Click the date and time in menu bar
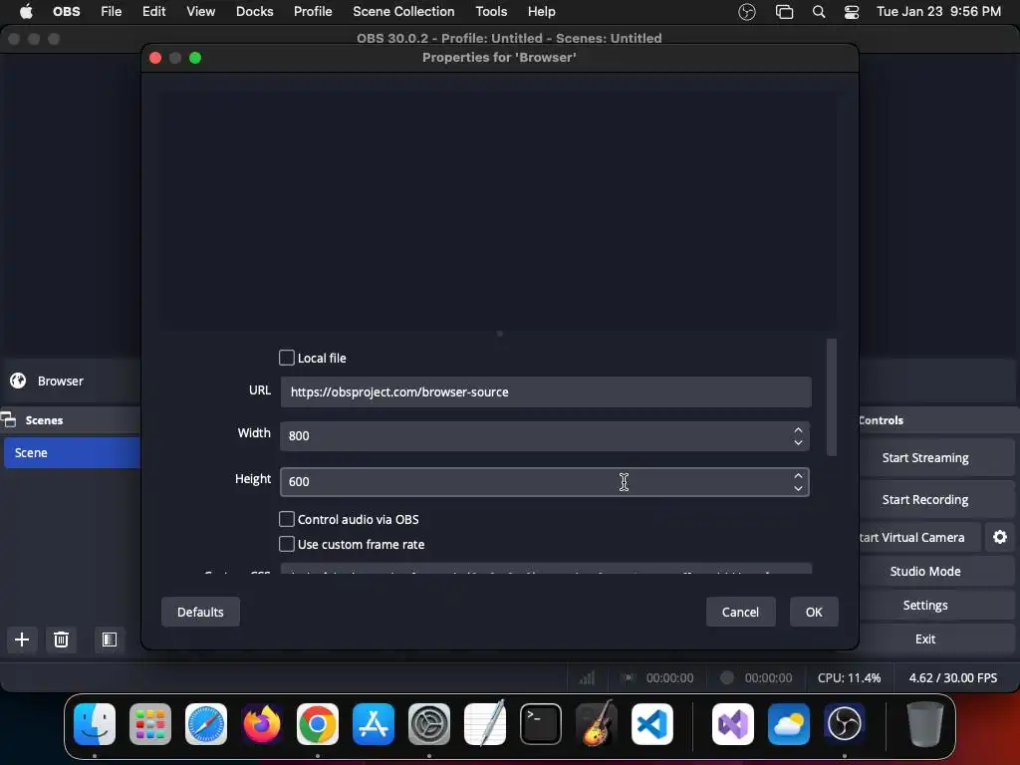Screen dimensions: 1020x765 click(938, 12)
